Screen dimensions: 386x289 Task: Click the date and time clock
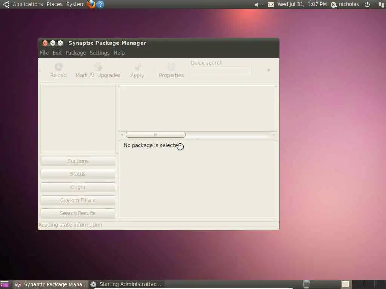(302, 5)
